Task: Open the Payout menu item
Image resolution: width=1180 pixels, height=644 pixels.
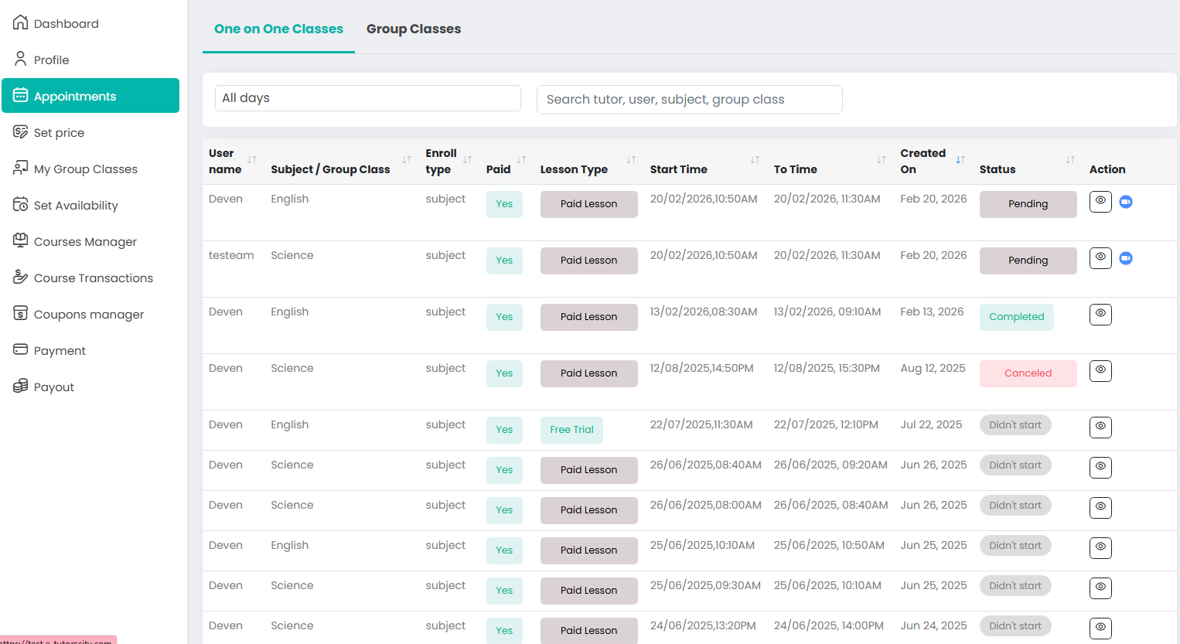Action: tap(90, 387)
